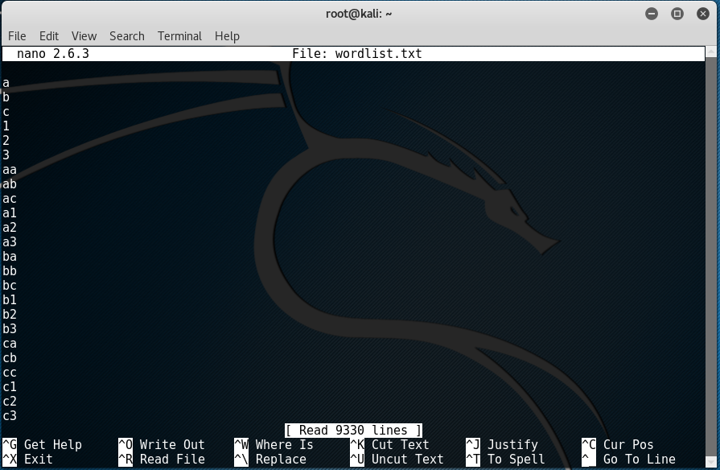
Task: Click the minimize icon in the title bar
Action: pyautogui.click(x=652, y=13)
